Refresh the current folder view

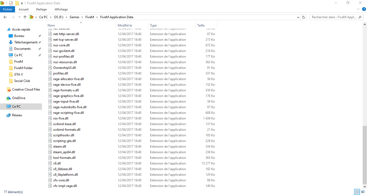tap(304, 17)
